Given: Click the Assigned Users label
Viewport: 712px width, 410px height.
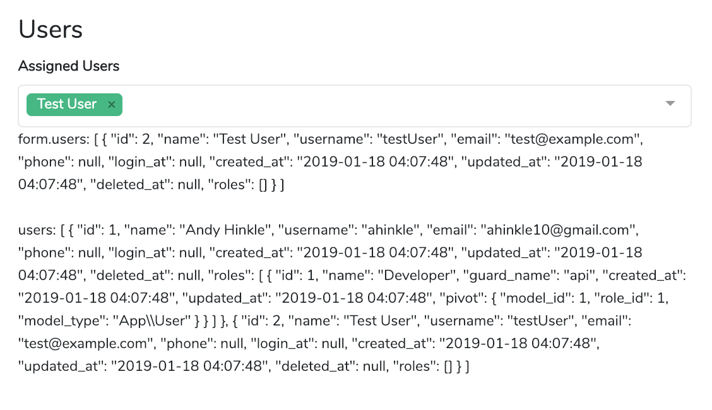Looking at the screenshot, I should click(68, 66).
